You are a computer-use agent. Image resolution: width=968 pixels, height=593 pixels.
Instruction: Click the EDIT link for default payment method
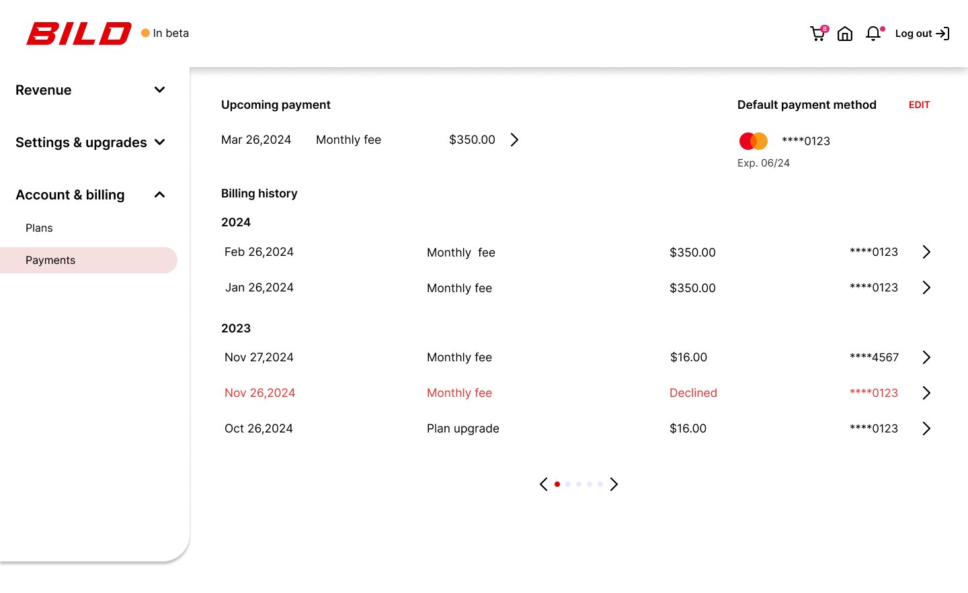coord(919,105)
